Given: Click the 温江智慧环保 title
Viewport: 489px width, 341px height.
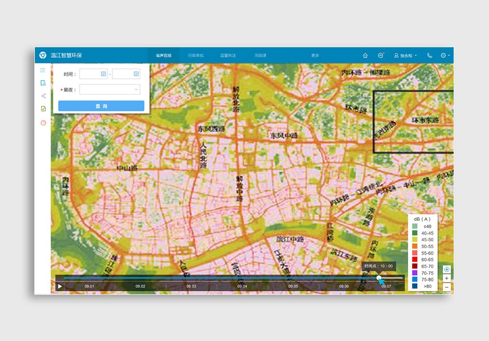Looking at the screenshot, I should click(66, 55).
